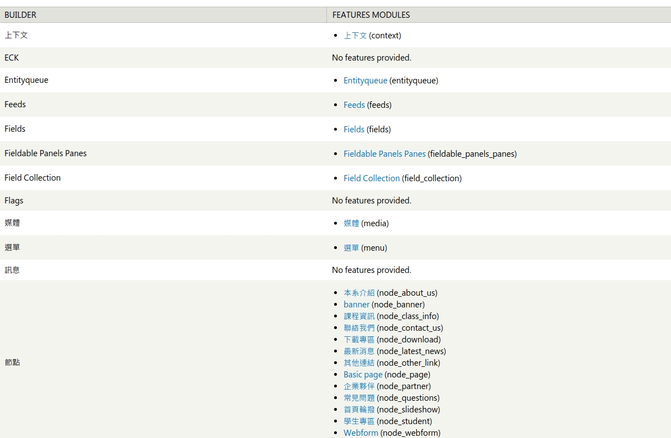
Task: Open the Fieldable Panels Panes link
Action: coord(385,154)
